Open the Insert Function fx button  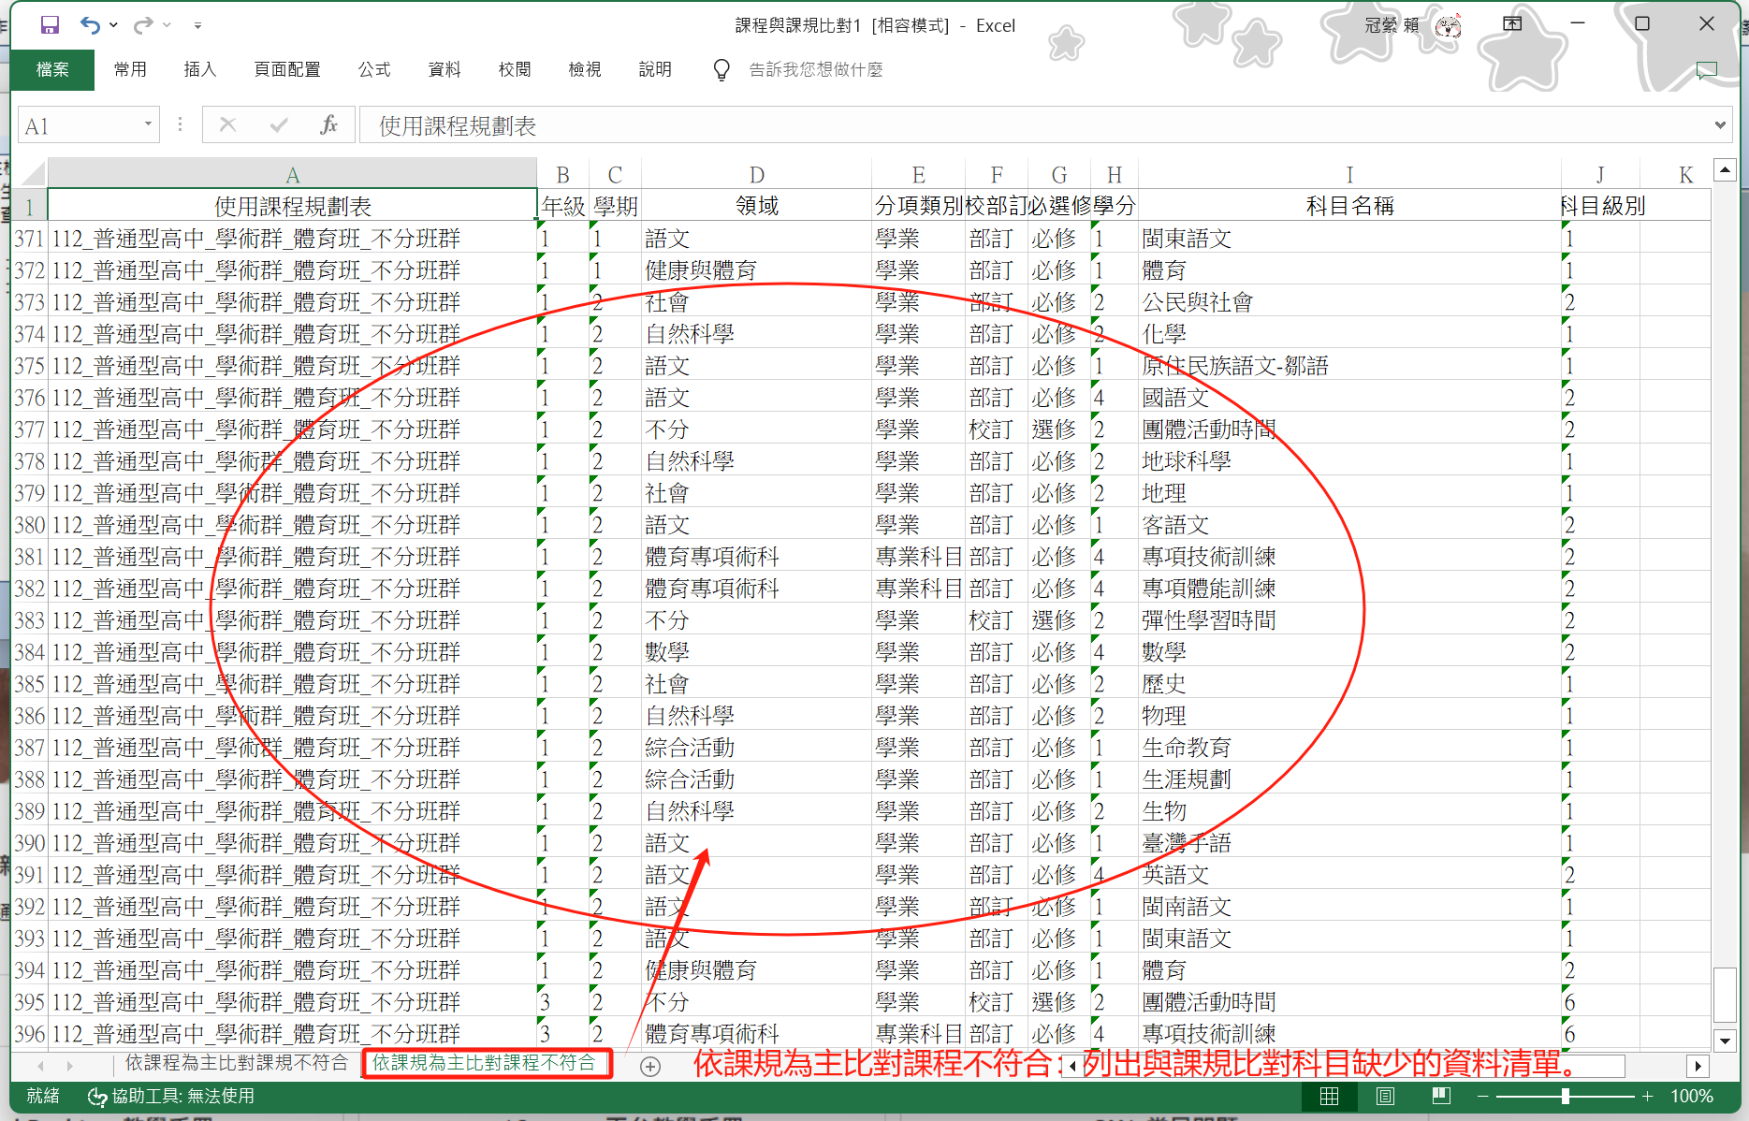(328, 124)
